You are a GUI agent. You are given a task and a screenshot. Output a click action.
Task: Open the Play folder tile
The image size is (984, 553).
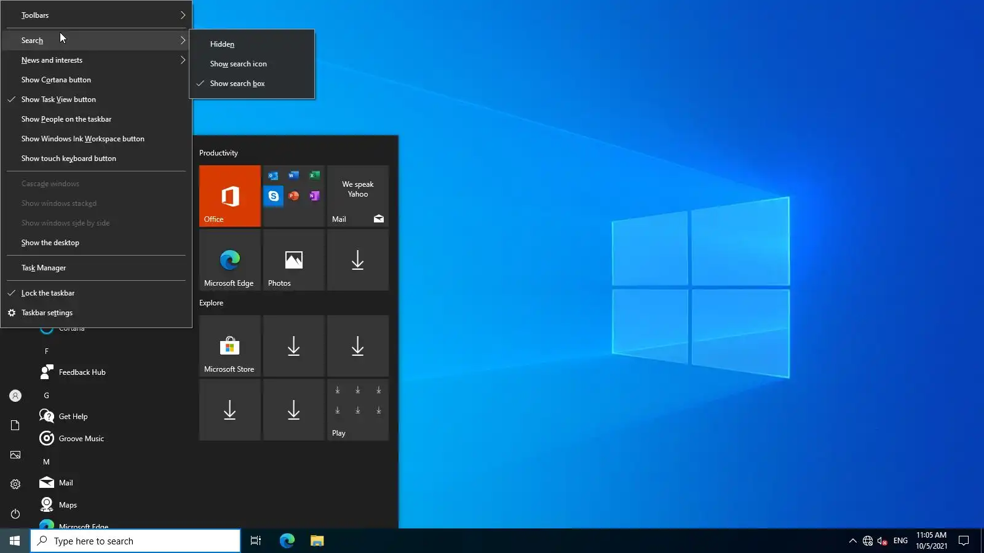tap(358, 410)
